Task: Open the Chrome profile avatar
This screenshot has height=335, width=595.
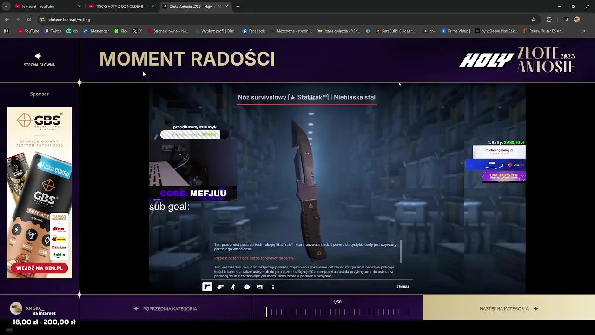Action: pyautogui.click(x=577, y=20)
